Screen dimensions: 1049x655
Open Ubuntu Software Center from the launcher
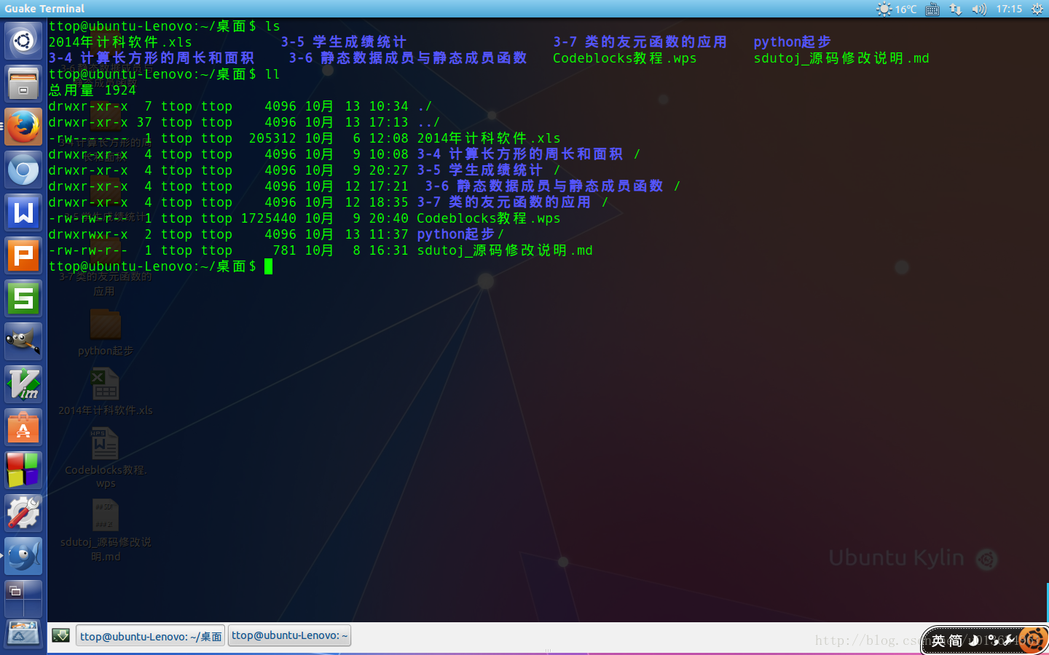point(23,428)
